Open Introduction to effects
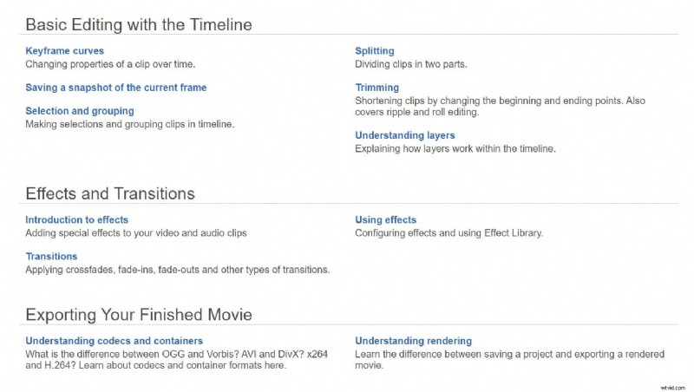The image size is (694, 392). pos(76,220)
